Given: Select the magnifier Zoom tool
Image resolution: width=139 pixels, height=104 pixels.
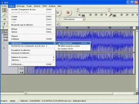Looking at the screenshot, I should [5, 15].
